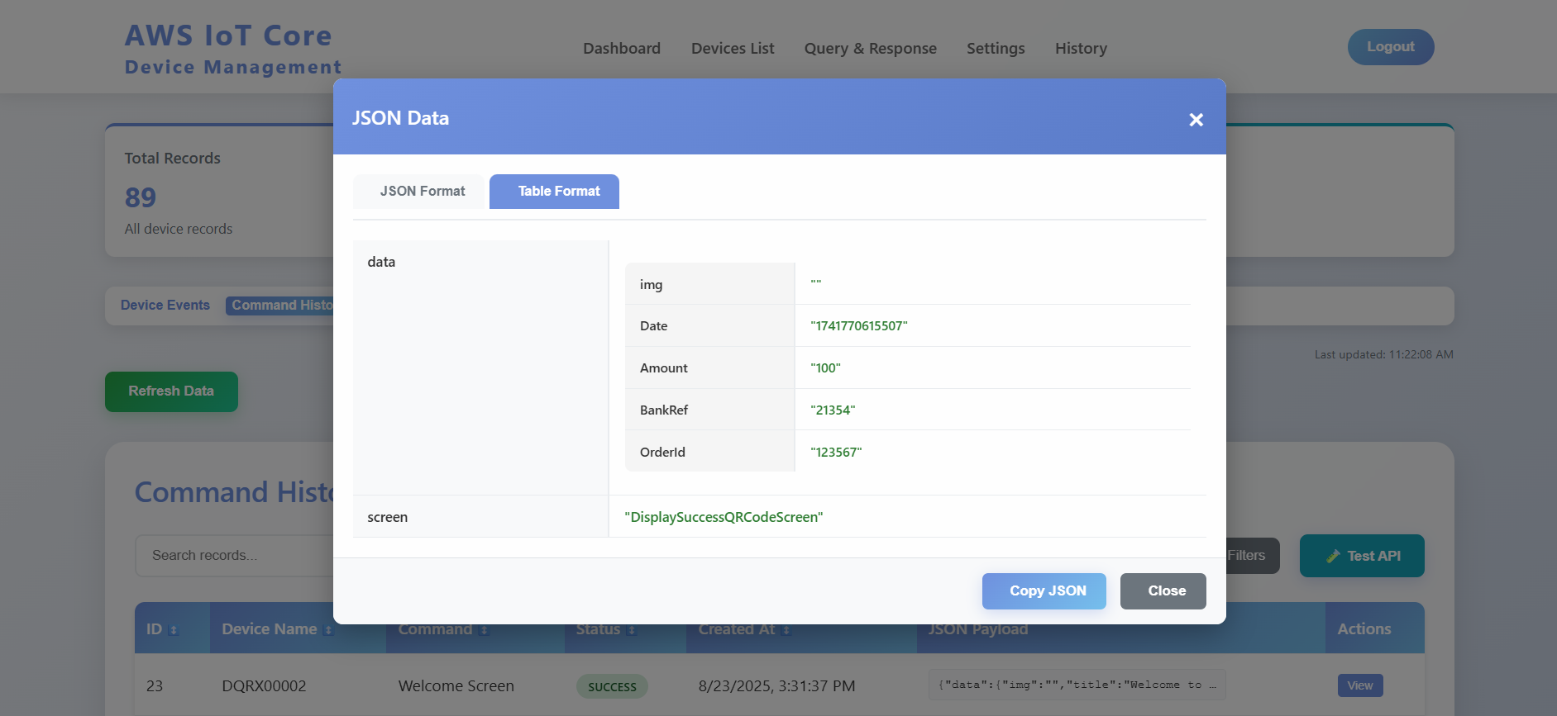Navigate to the History page
This screenshot has width=1557, height=716.
pyautogui.click(x=1081, y=49)
